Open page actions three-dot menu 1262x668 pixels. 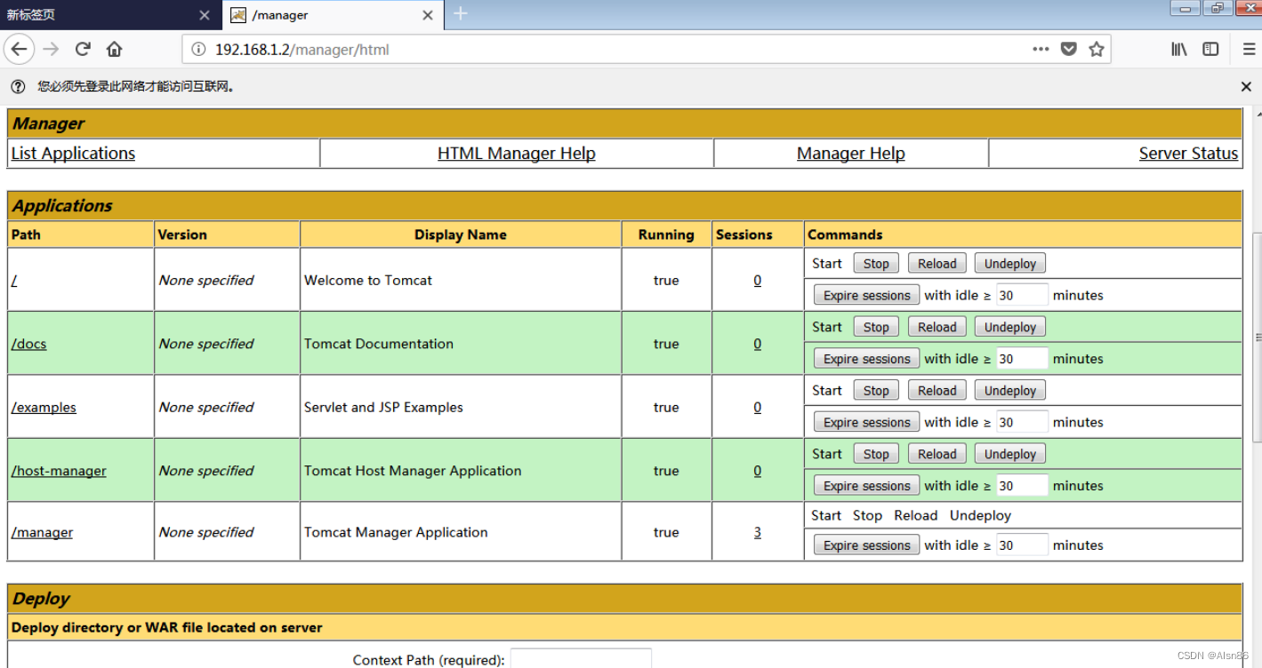[x=1041, y=49]
